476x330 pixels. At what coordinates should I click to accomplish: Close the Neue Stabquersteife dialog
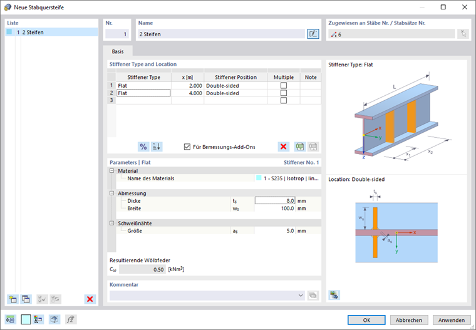[x=465, y=7]
